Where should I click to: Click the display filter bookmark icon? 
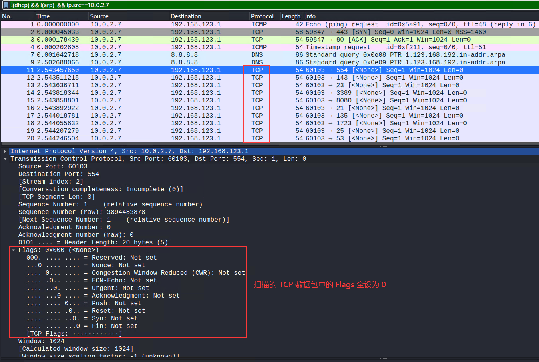[6, 5]
